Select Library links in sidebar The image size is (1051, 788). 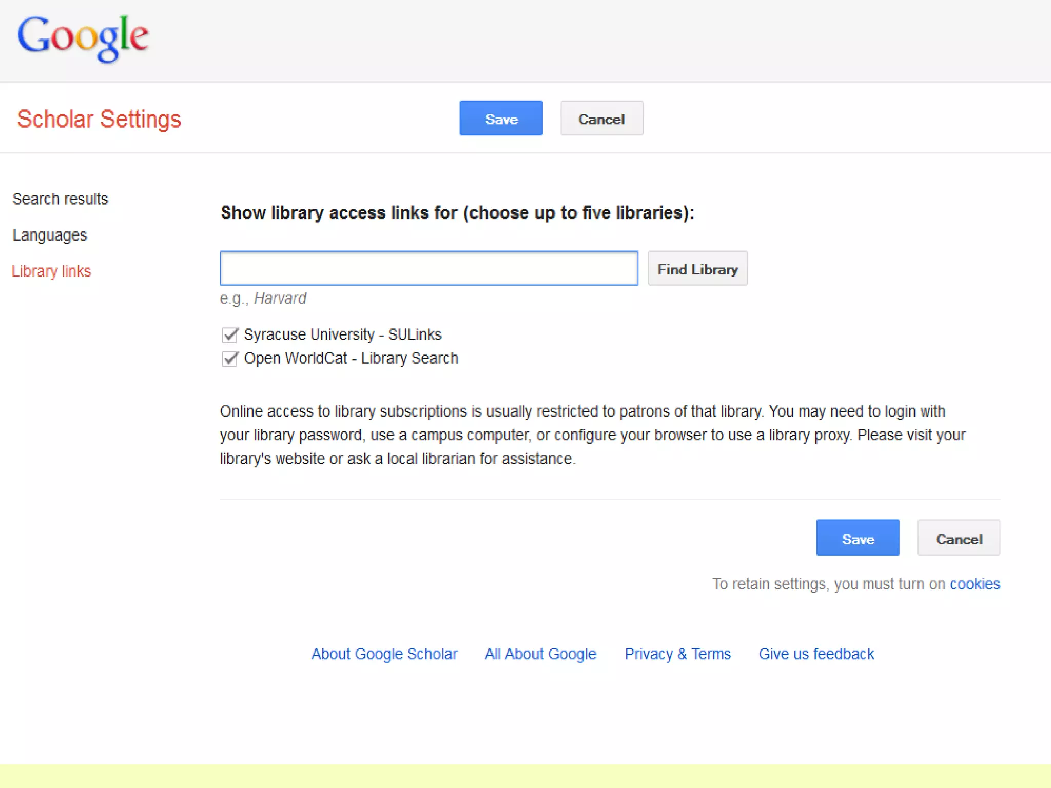(51, 271)
